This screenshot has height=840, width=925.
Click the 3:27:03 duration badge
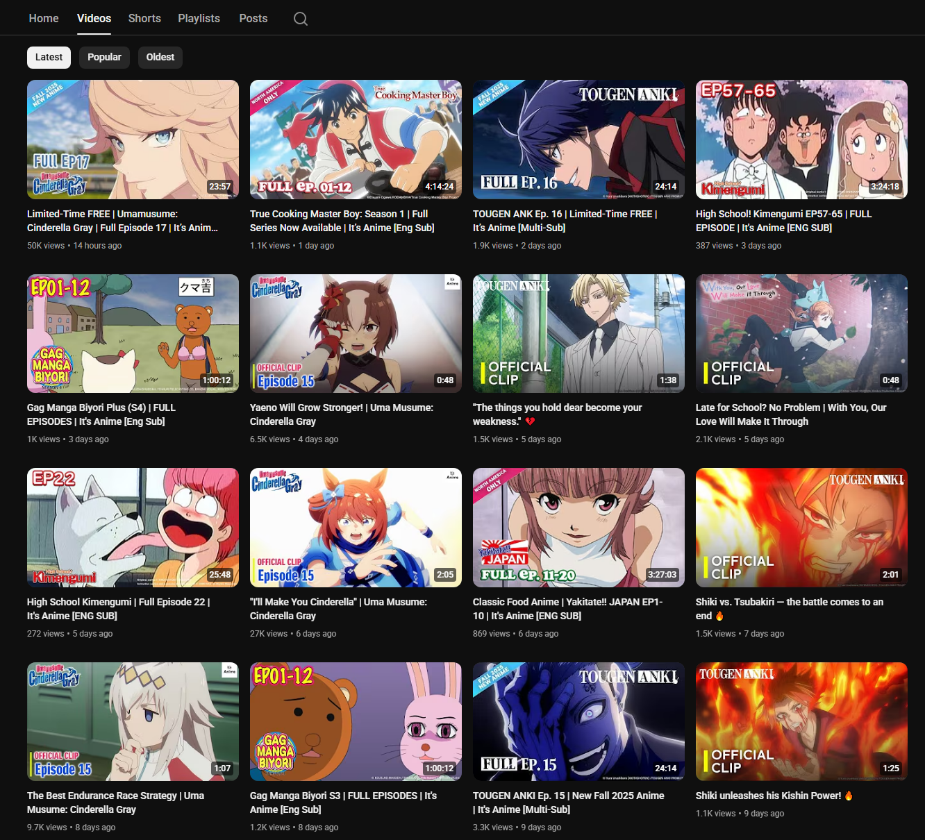(662, 575)
